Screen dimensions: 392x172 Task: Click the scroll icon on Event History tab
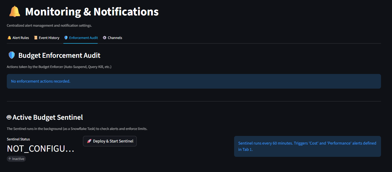pyautogui.click(x=36, y=38)
